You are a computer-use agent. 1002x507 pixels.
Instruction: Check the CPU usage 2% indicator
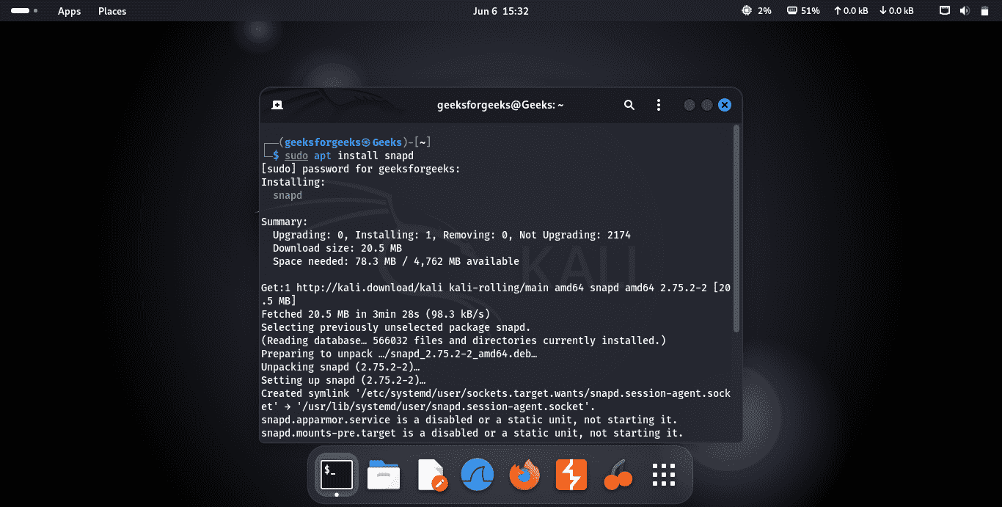click(756, 11)
